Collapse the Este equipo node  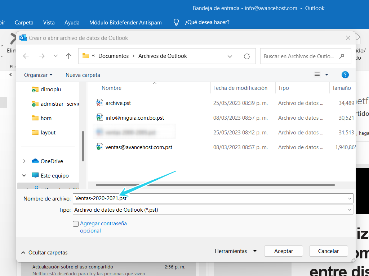pyautogui.click(x=24, y=175)
